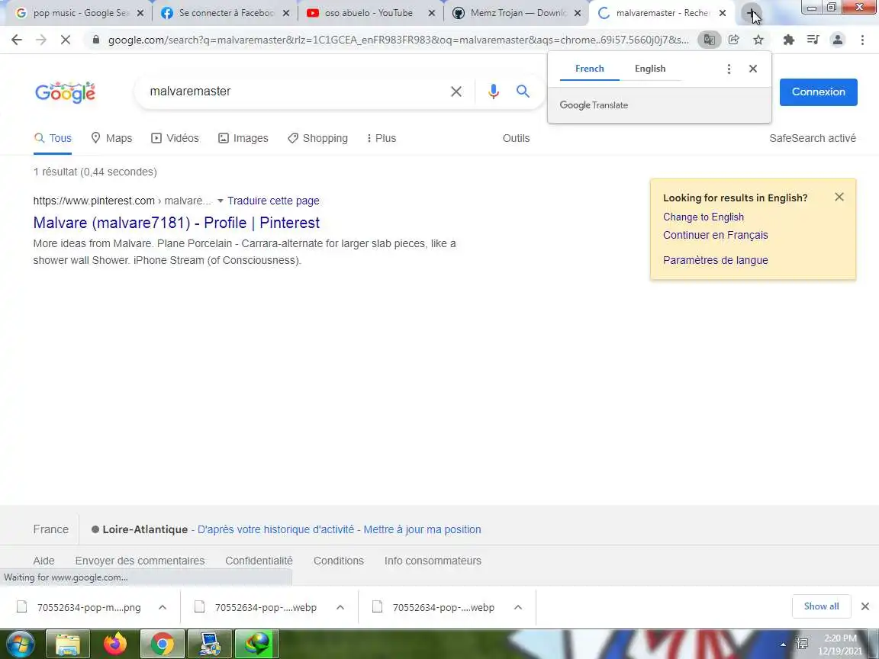The image size is (879, 659).
Task: Expand Pinterest result options arrow
Action: [x=221, y=201]
